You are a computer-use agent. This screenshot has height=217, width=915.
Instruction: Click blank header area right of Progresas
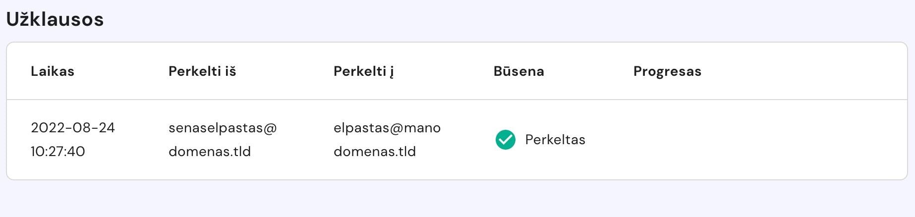tap(803, 71)
